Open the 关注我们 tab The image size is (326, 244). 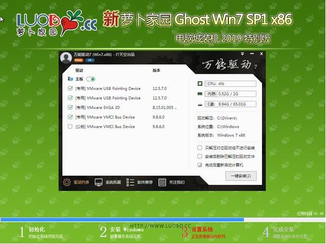pyautogui.click(x=171, y=182)
